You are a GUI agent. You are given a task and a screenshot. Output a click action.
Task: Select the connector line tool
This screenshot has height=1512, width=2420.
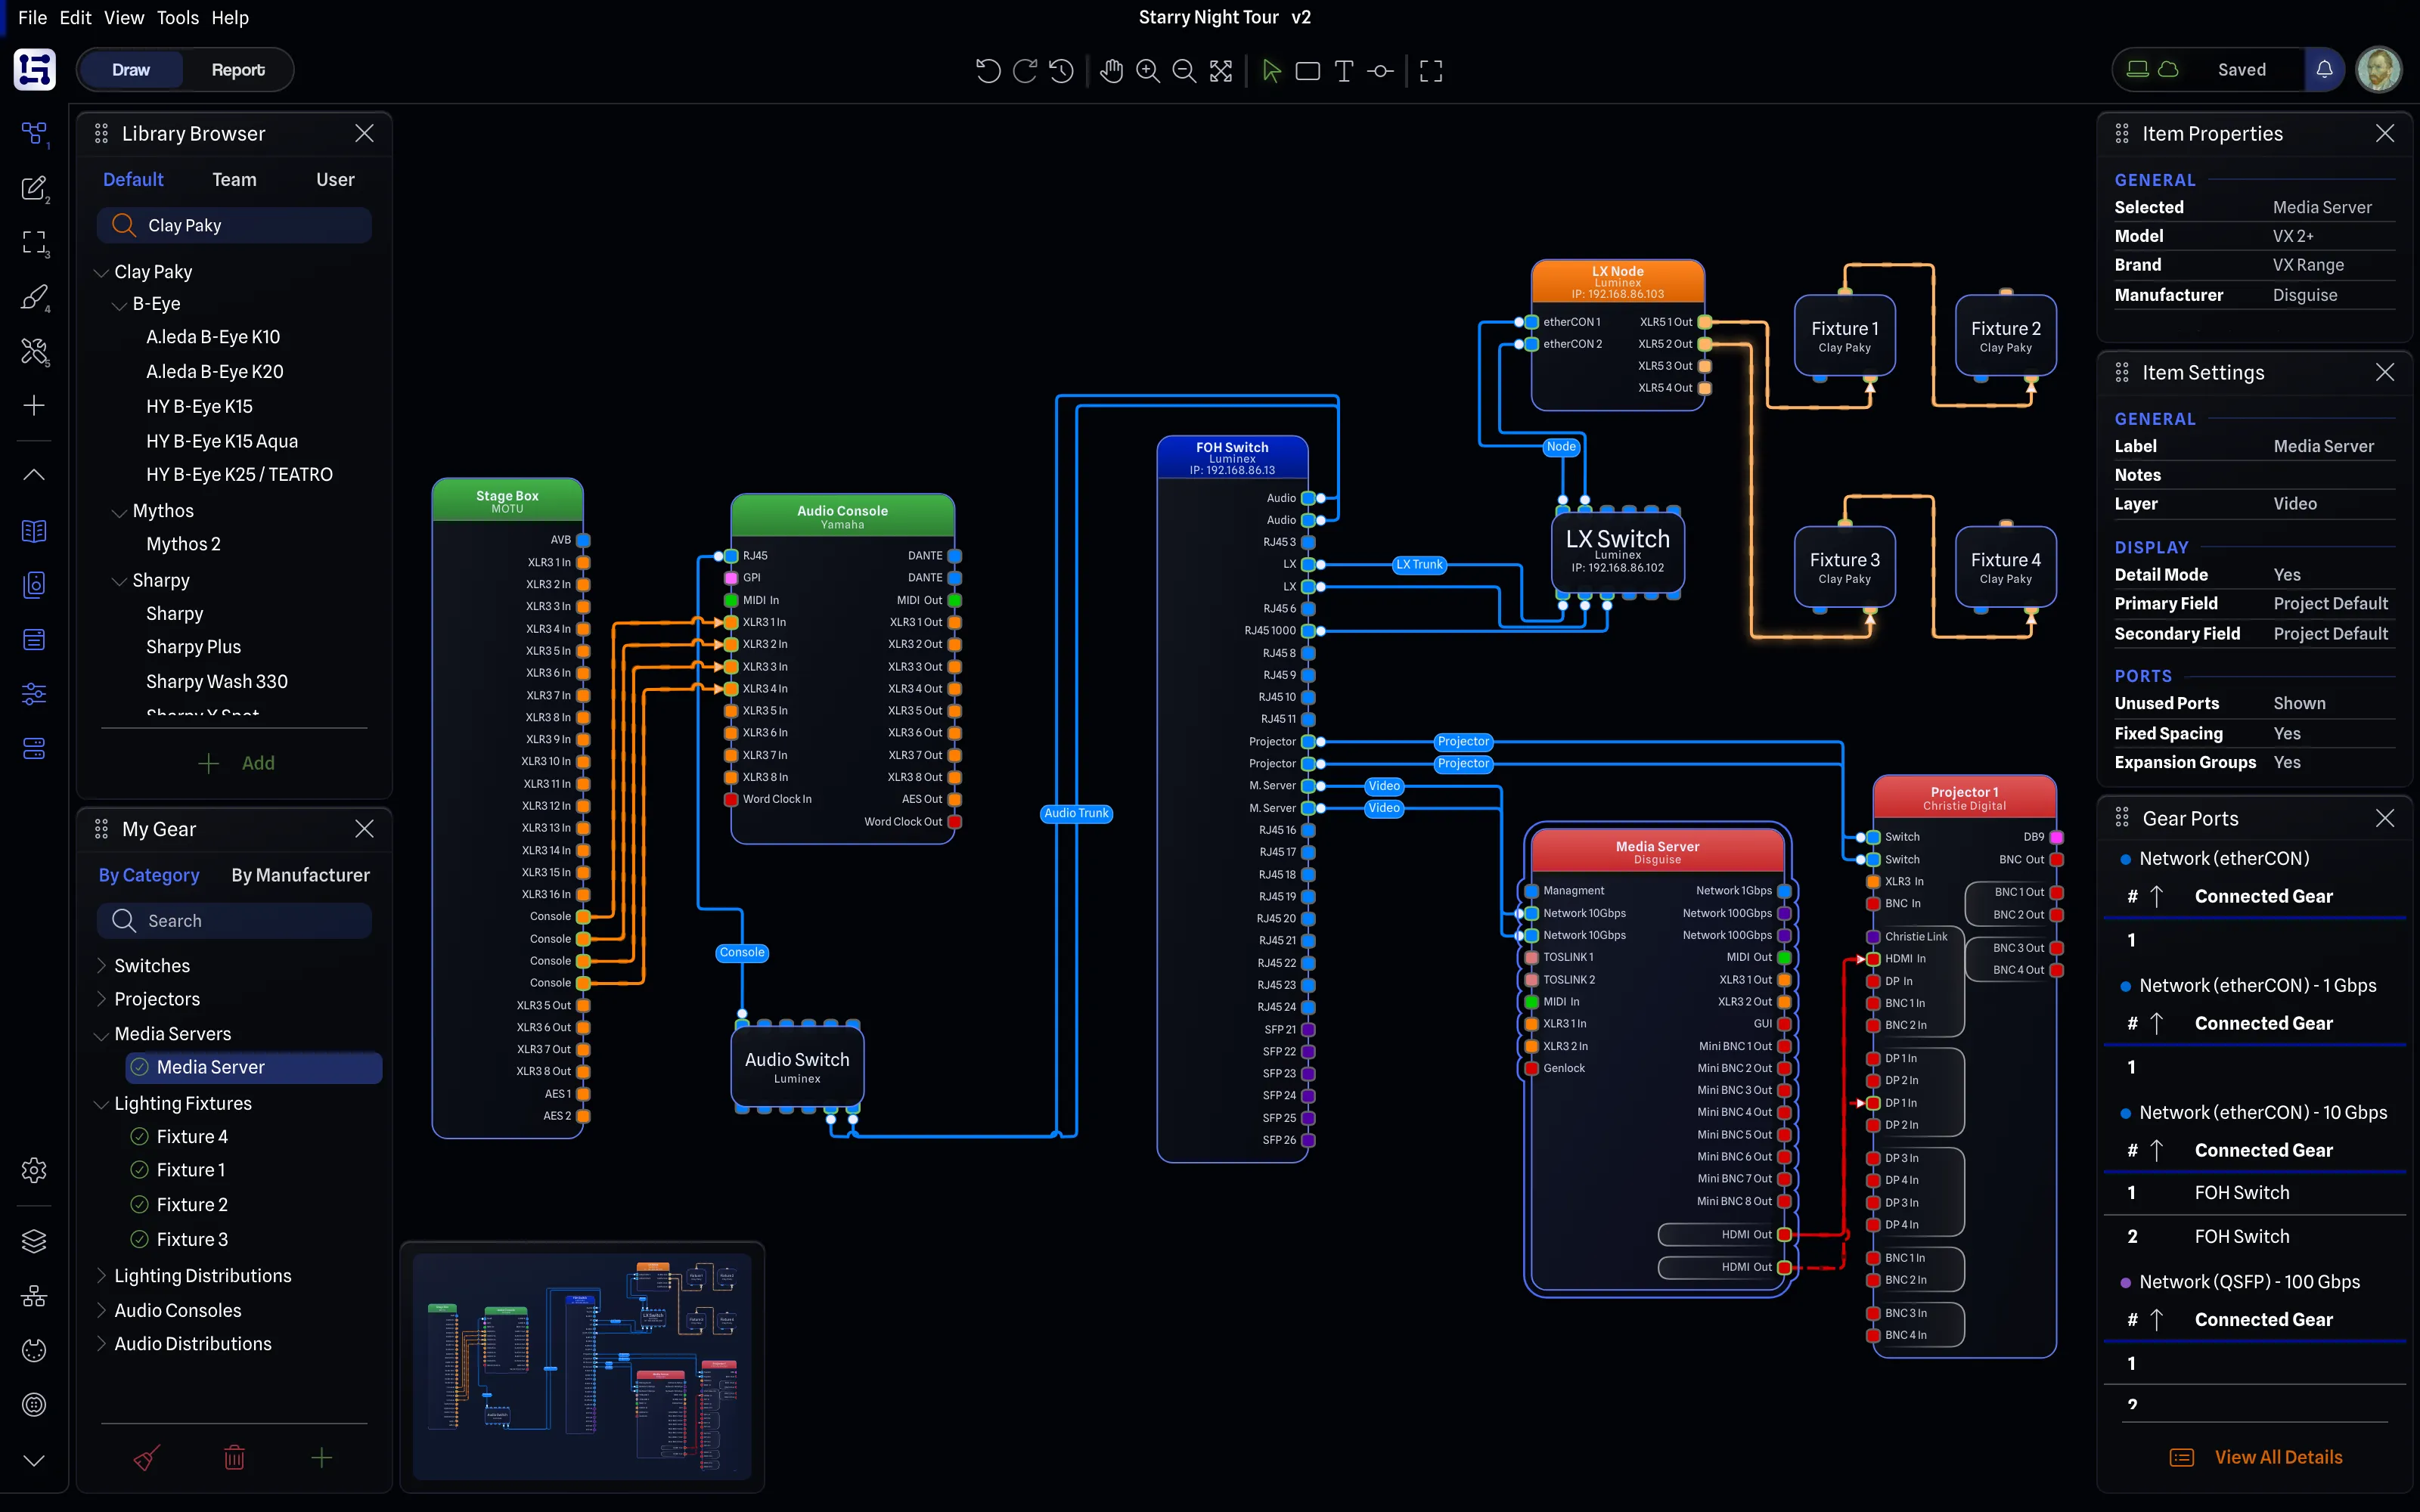click(x=1381, y=70)
